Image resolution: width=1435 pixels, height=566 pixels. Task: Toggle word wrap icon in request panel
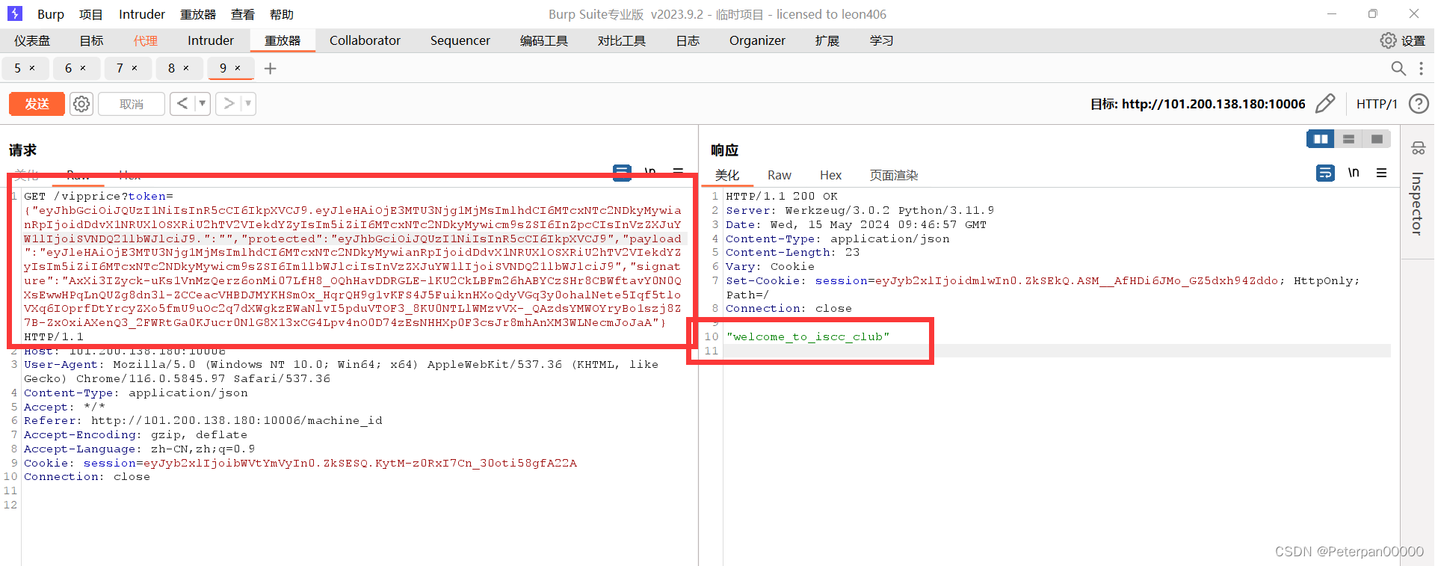coord(622,173)
